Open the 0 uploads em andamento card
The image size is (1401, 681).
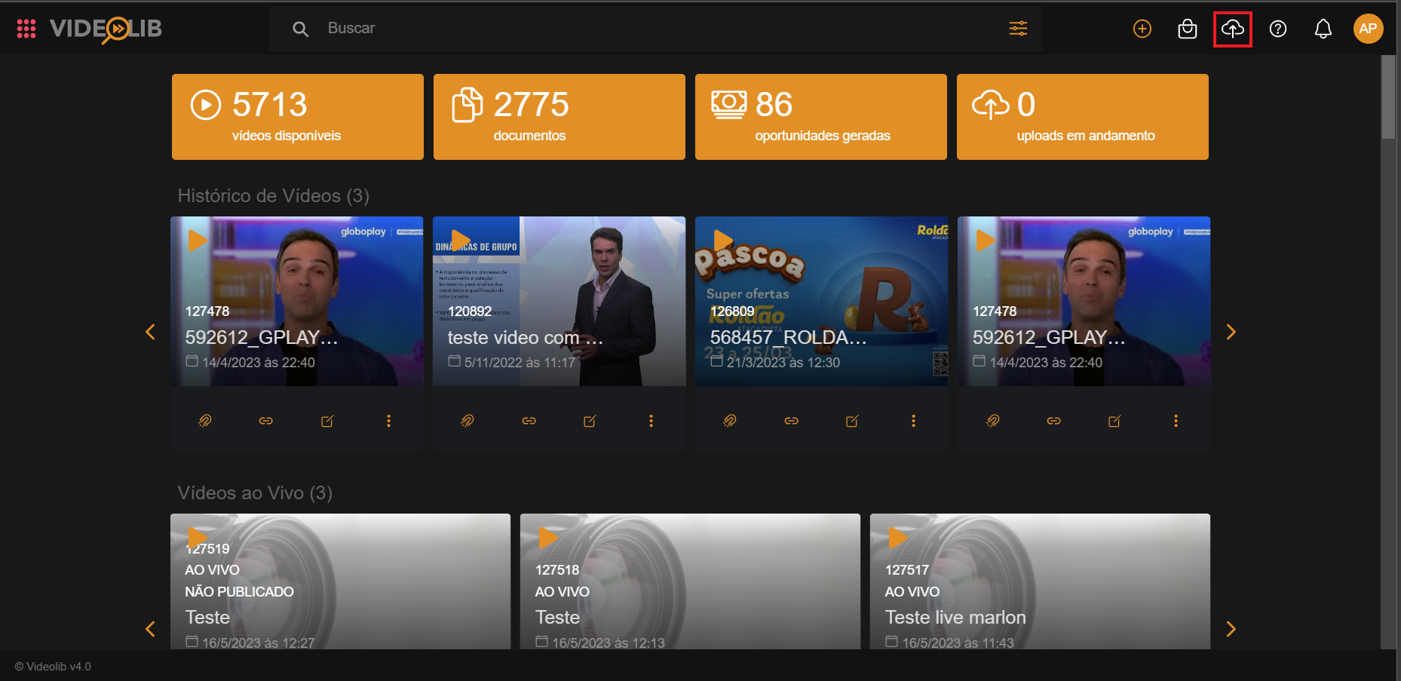(1083, 117)
